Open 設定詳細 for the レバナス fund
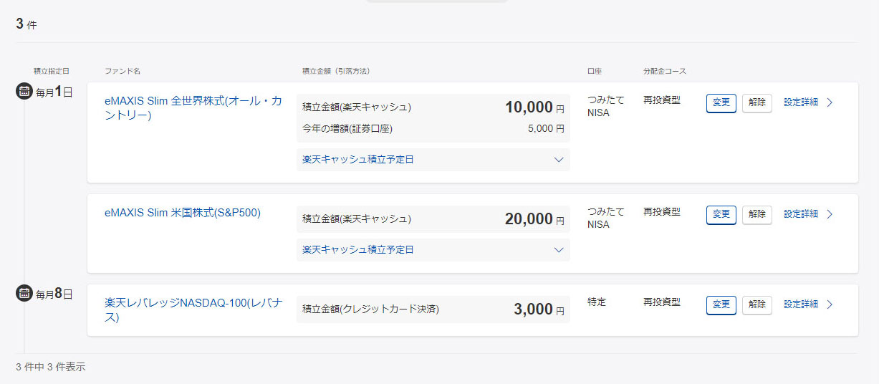 (x=801, y=304)
